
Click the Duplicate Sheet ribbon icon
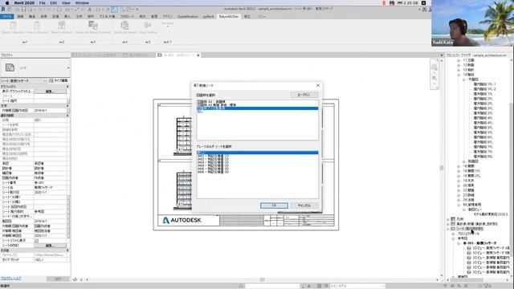[125, 26]
